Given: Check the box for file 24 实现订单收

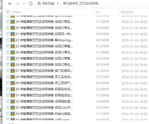Looking at the screenshot, I should pyautogui.click(x=8, y=52).
